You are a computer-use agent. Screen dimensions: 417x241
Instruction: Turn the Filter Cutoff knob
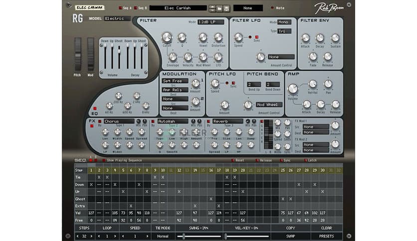(167, 37)
